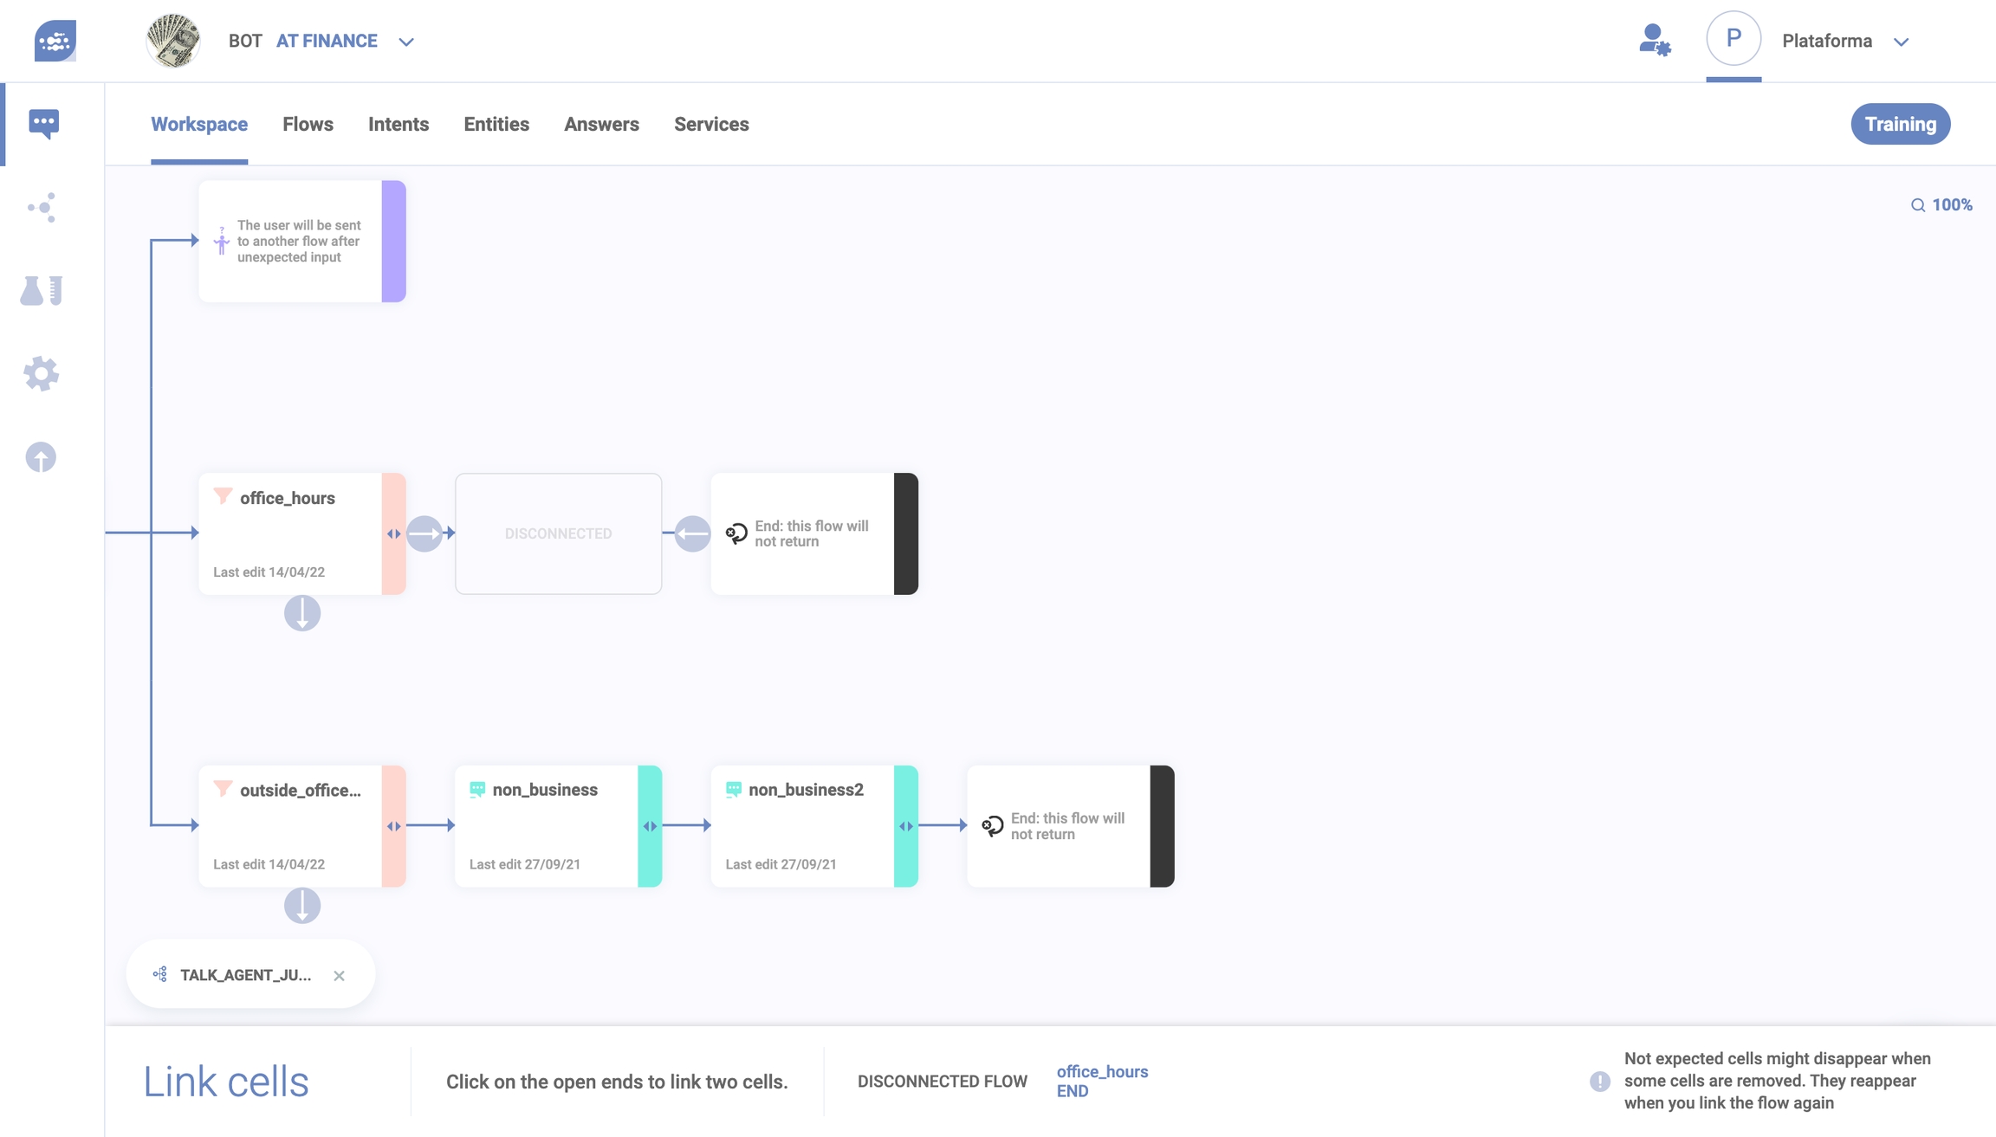1996x1137 pixels.
Task: Expand non_business cell handle arrows
Action: [x=650, y=826]
